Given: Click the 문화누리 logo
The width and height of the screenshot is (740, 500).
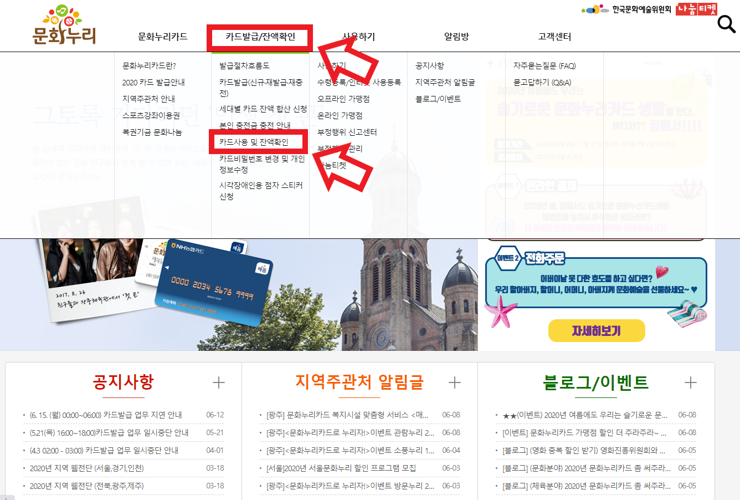Looking at the screenshot, I should point(64,25).
